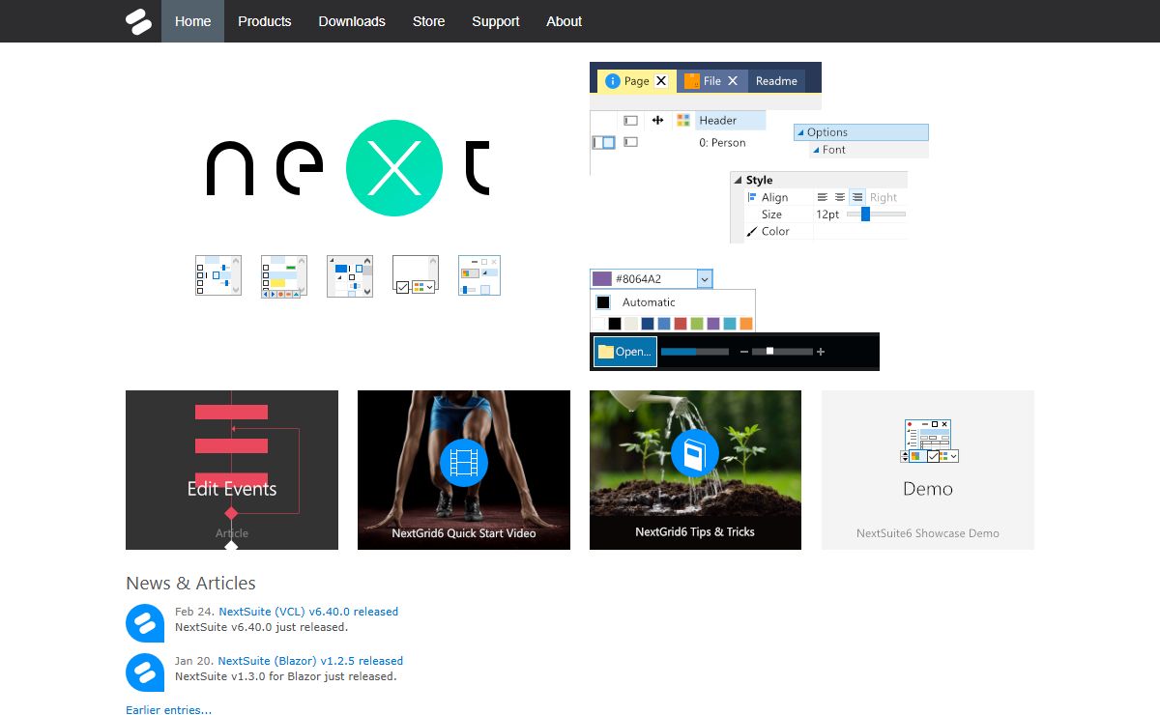Open the window icon with minimize and close buttons
This screenshot has width=1160, height=715.
click(x=479, y=275)
